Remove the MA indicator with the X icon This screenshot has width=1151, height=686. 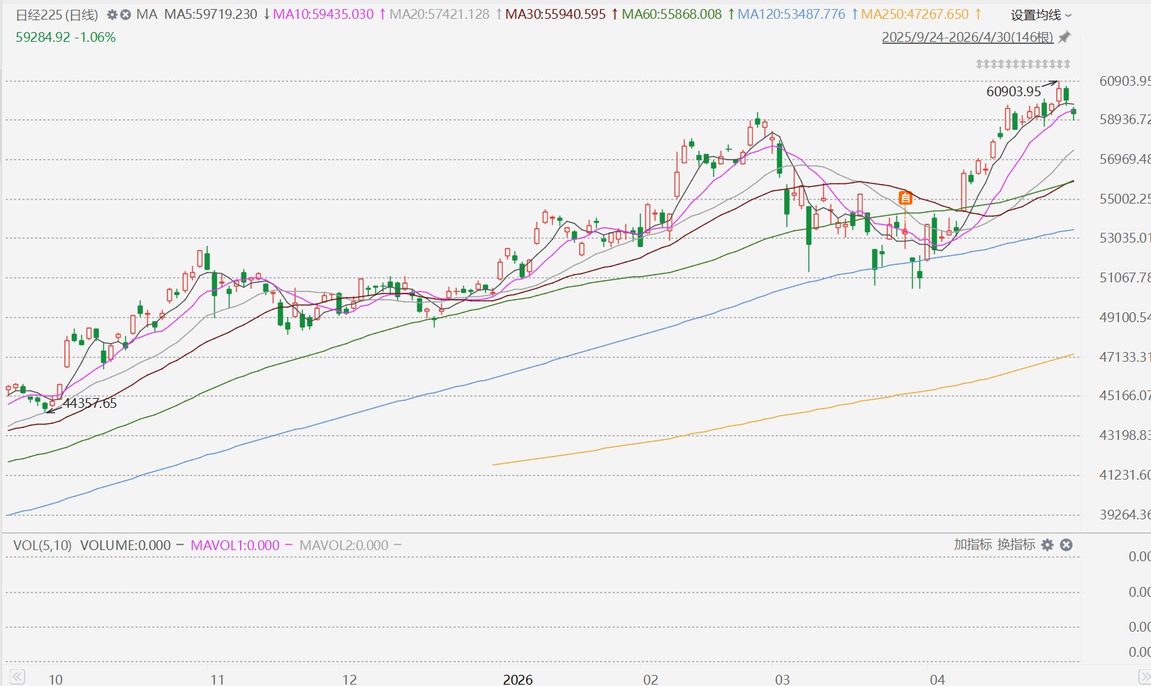(x=126, y=15)
